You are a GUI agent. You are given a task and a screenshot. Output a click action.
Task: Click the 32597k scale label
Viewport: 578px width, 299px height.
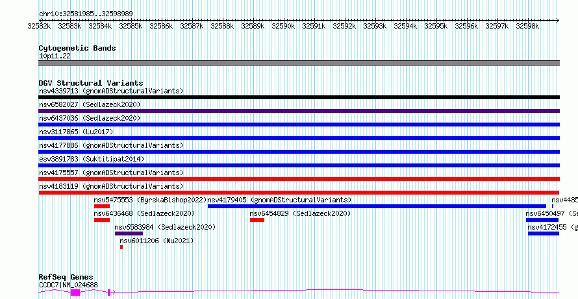(497, 26)
